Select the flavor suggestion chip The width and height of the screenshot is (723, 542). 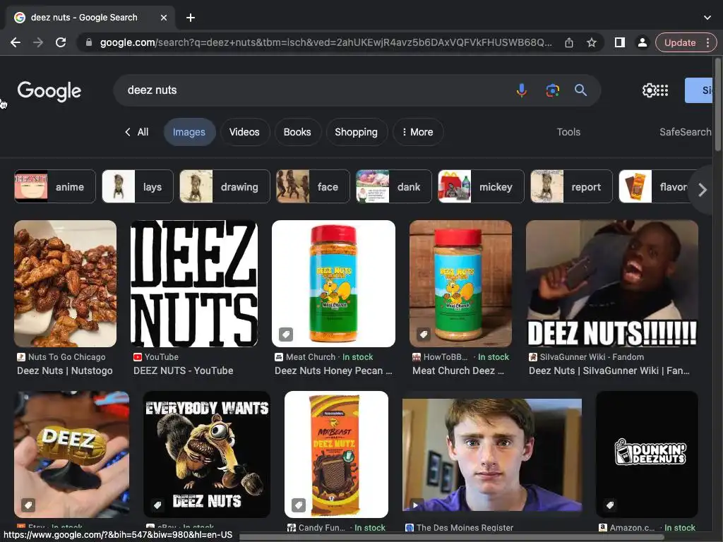pos(655,186)
